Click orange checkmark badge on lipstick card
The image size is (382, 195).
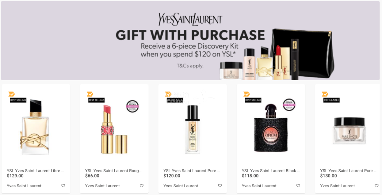tap(90, 94)
